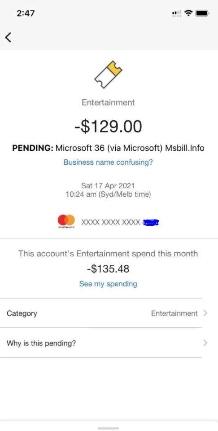Tap the Mastercard logo

[x=66, y=221]
